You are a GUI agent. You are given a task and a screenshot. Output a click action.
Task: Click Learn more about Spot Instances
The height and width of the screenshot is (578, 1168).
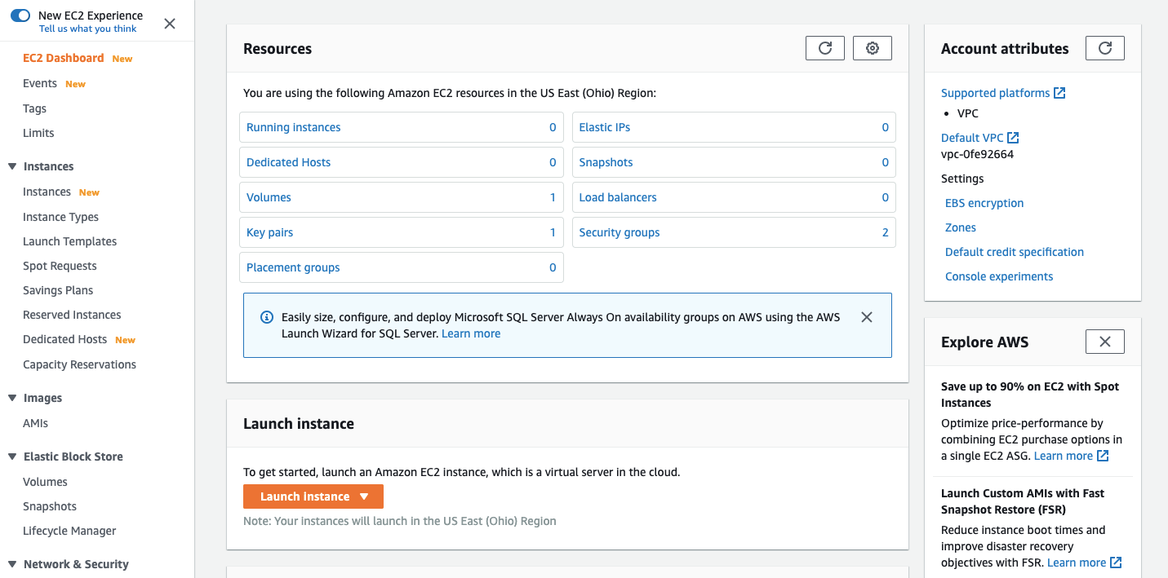1064,456
